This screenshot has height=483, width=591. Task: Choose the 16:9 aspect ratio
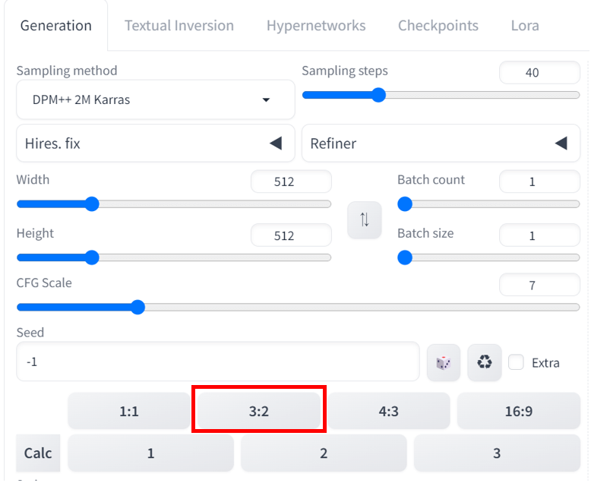pyautogui.click(x=519, y=411)
